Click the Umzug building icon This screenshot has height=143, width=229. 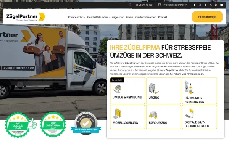click(153, 88)
